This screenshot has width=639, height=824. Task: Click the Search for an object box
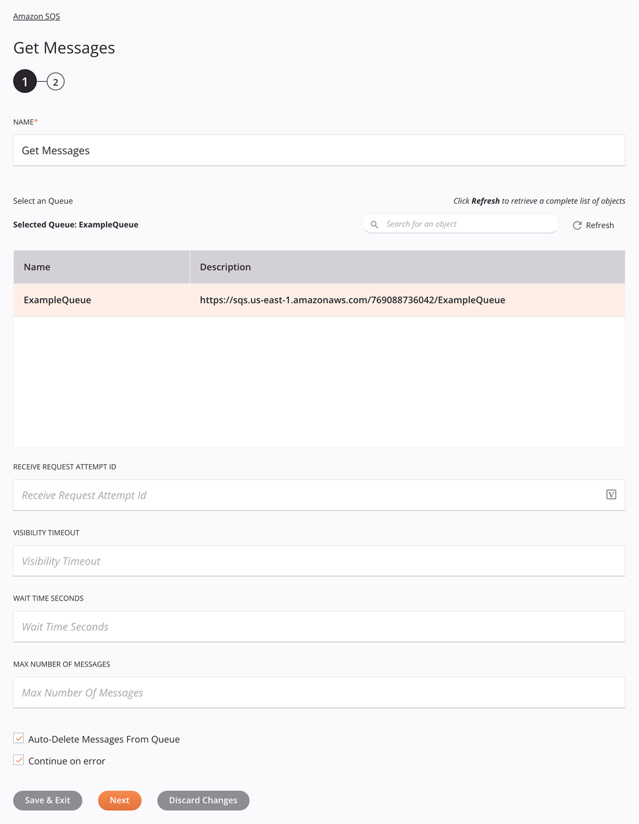[468, 224]
